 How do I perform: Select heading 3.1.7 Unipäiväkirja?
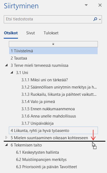click(38, 123)
